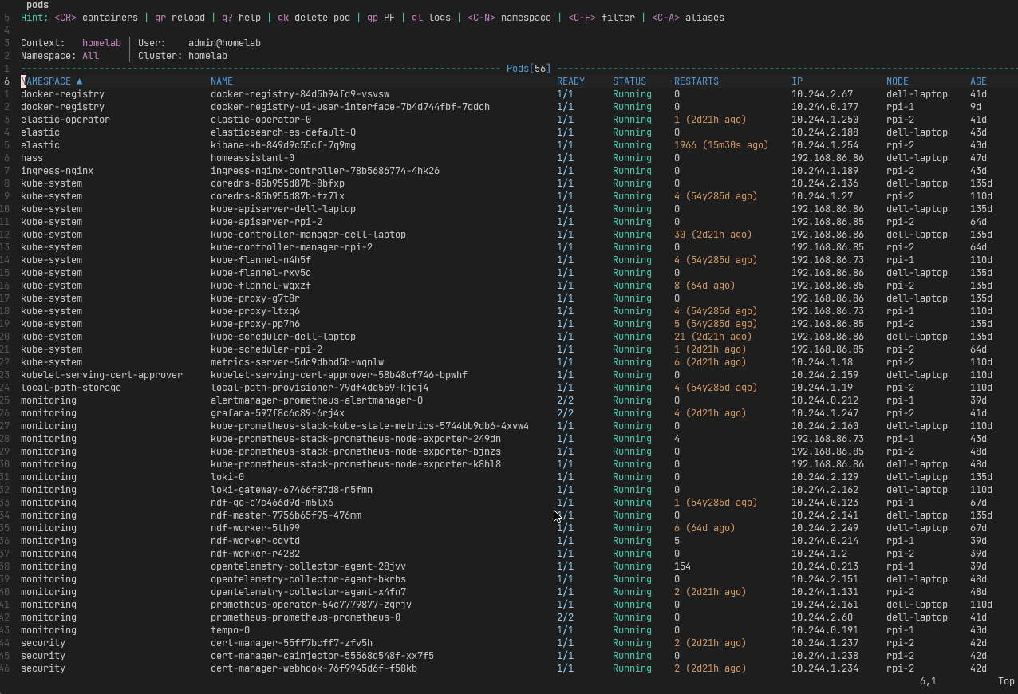Click restart count 1966 (15m30s ago)
The width and height of the screenshot is (1018, 694).
click(721, 145)
